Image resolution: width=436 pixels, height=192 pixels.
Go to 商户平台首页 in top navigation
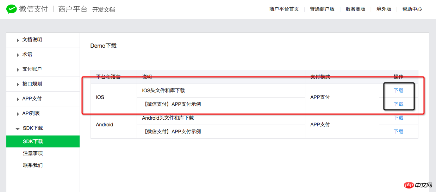coord(284,9)
